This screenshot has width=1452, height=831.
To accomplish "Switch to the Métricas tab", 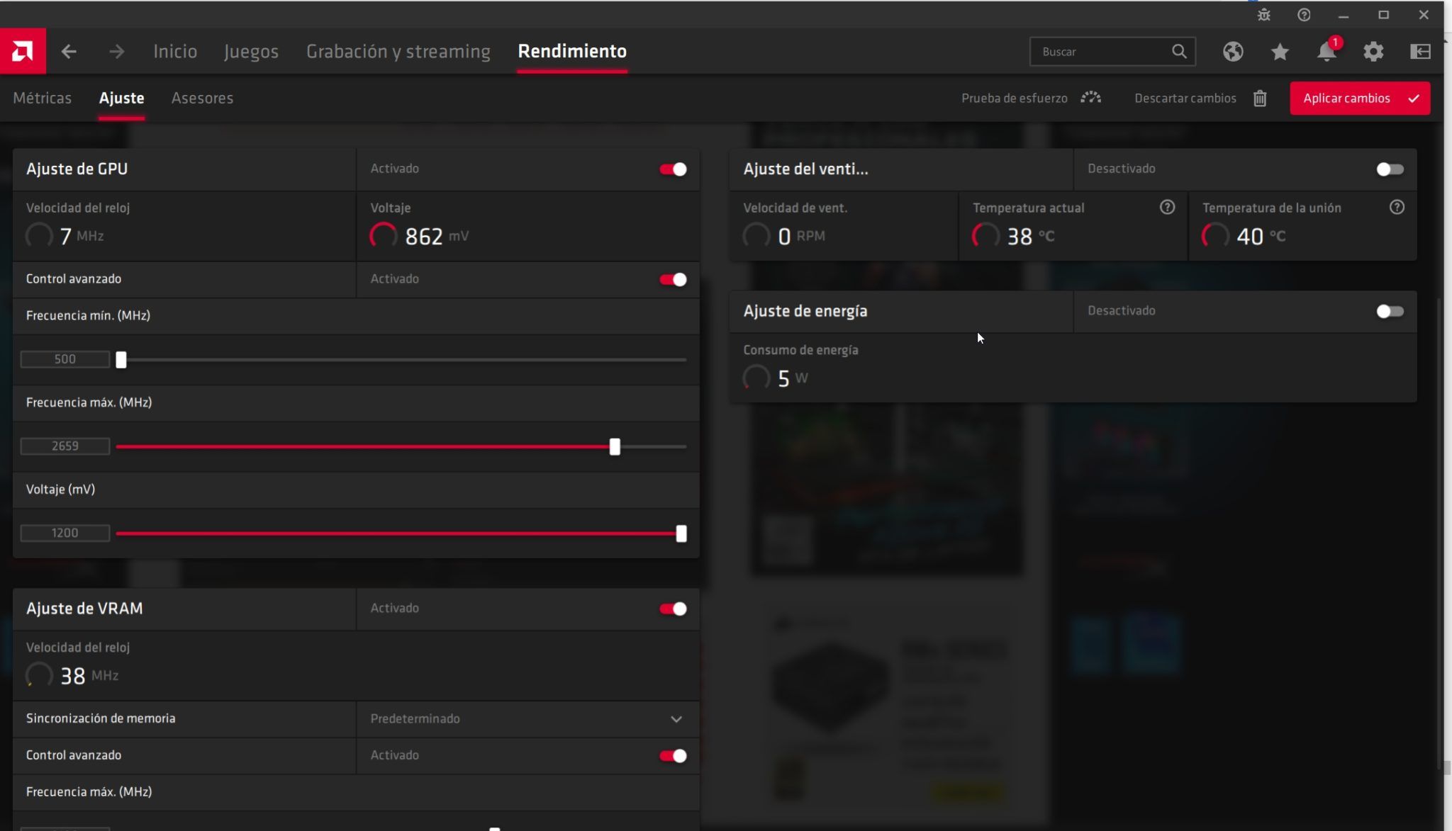I will (43, 98).
